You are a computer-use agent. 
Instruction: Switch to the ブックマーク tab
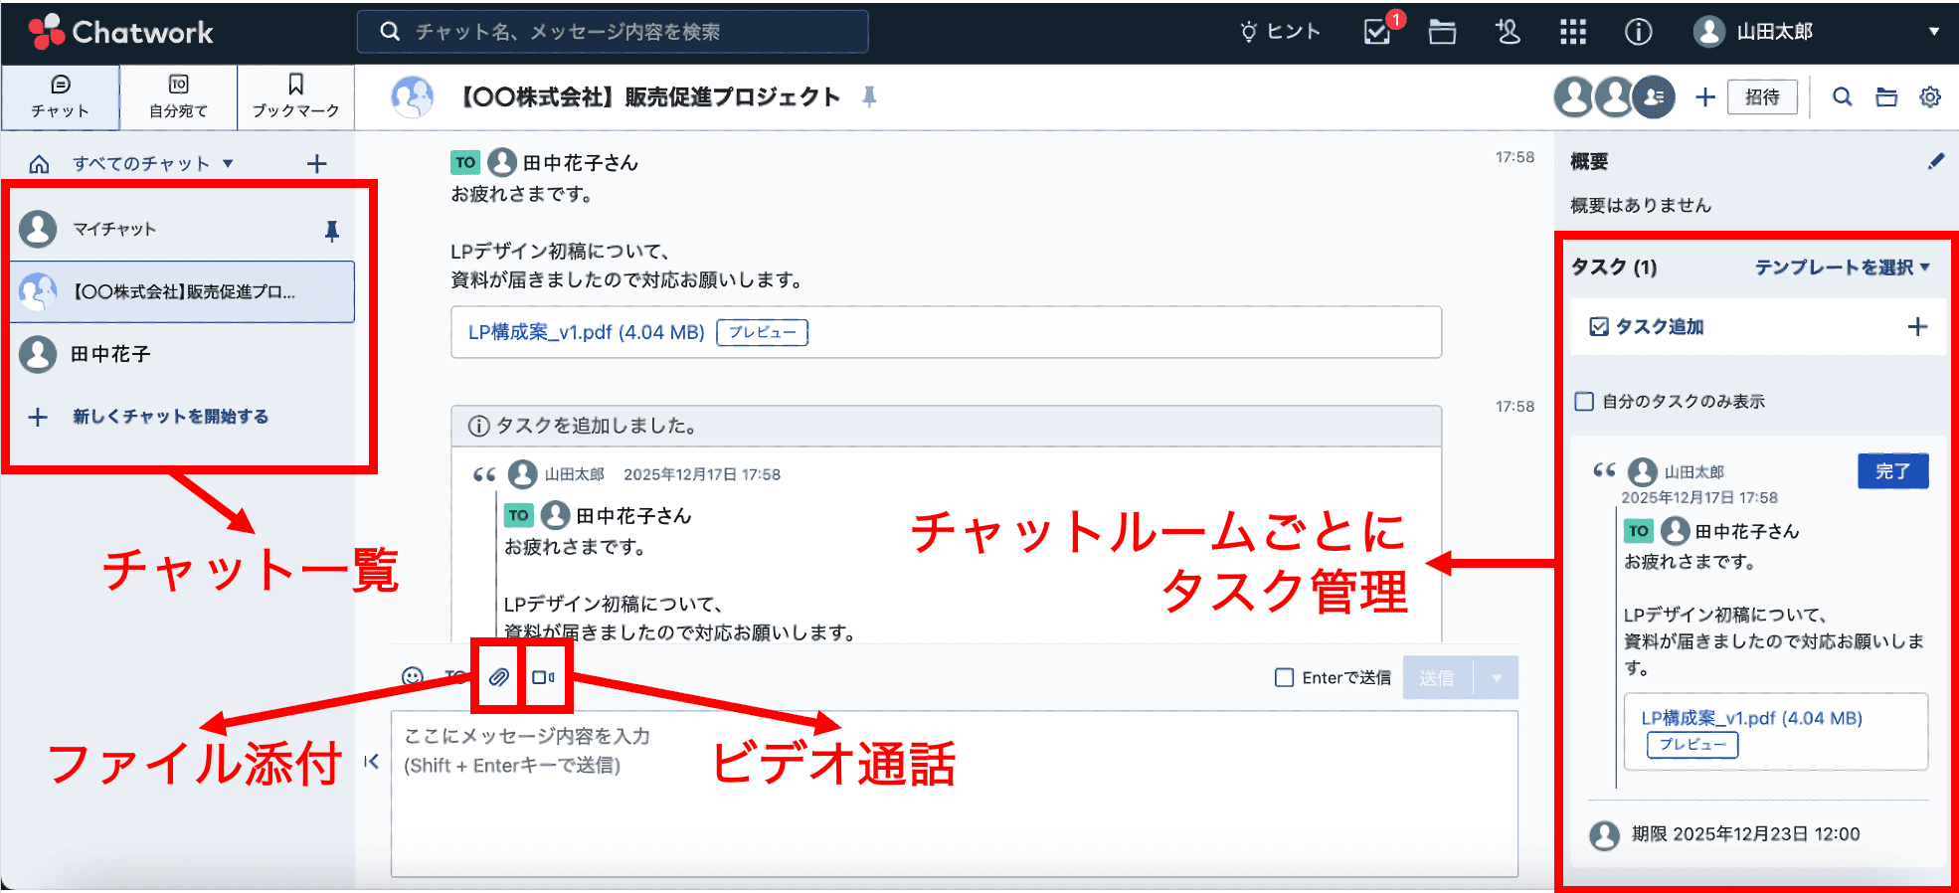pyautogui.click(x=295, y=97)
